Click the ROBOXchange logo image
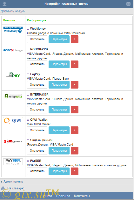This screenshot has width=134, height=200. coord(13,50)
